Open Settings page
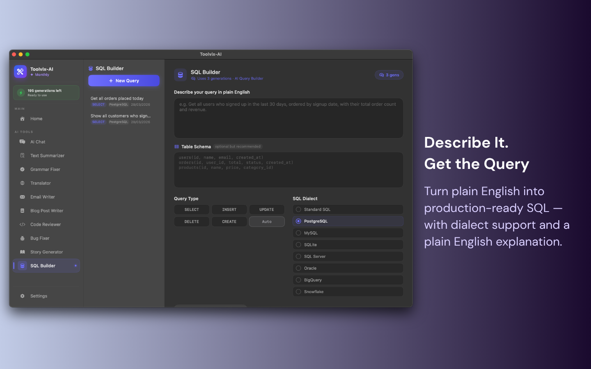The image size is (591, 369). [46, 296]
